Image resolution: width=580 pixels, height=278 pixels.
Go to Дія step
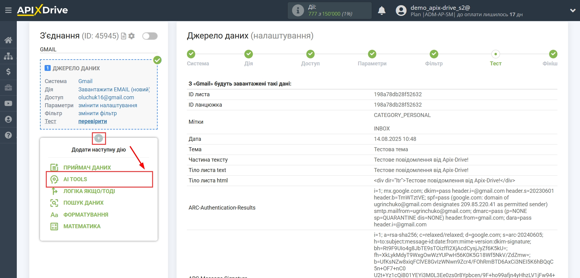click(x=249, y=54)
